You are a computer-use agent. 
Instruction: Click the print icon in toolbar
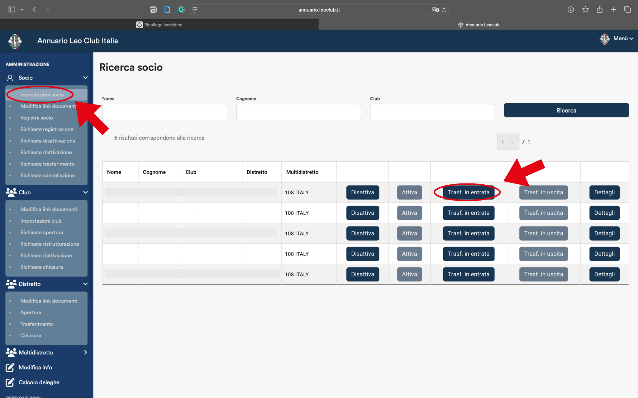click(x=153, y=10)
